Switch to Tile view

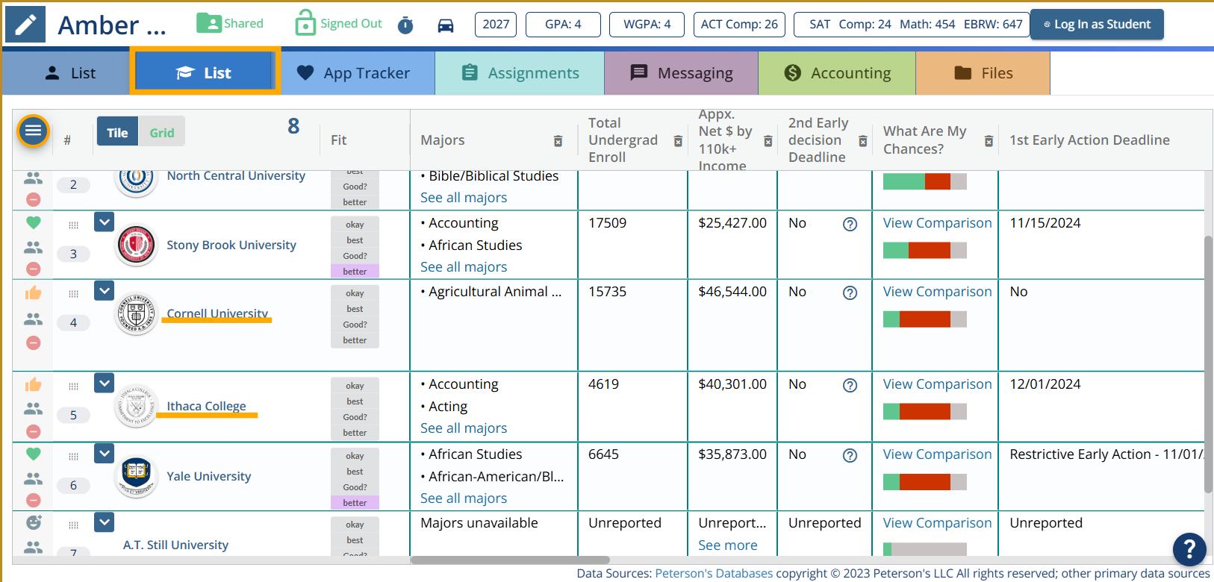pos(117,132)
